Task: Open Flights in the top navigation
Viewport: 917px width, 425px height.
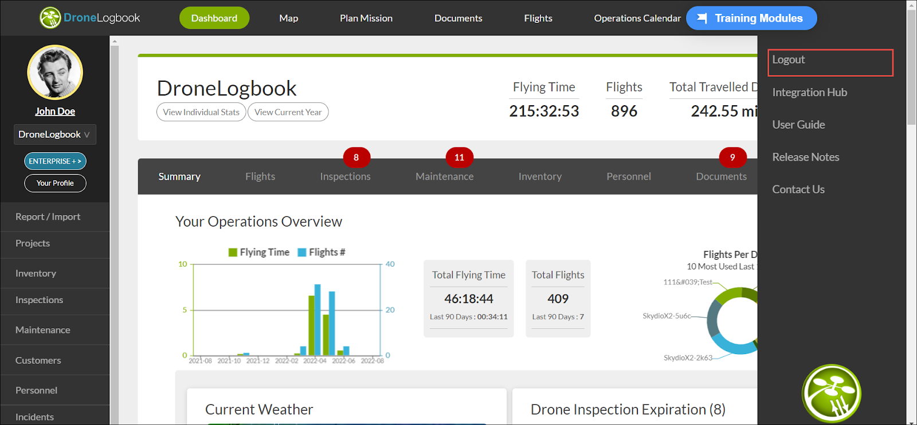Action: coord(538,18)
